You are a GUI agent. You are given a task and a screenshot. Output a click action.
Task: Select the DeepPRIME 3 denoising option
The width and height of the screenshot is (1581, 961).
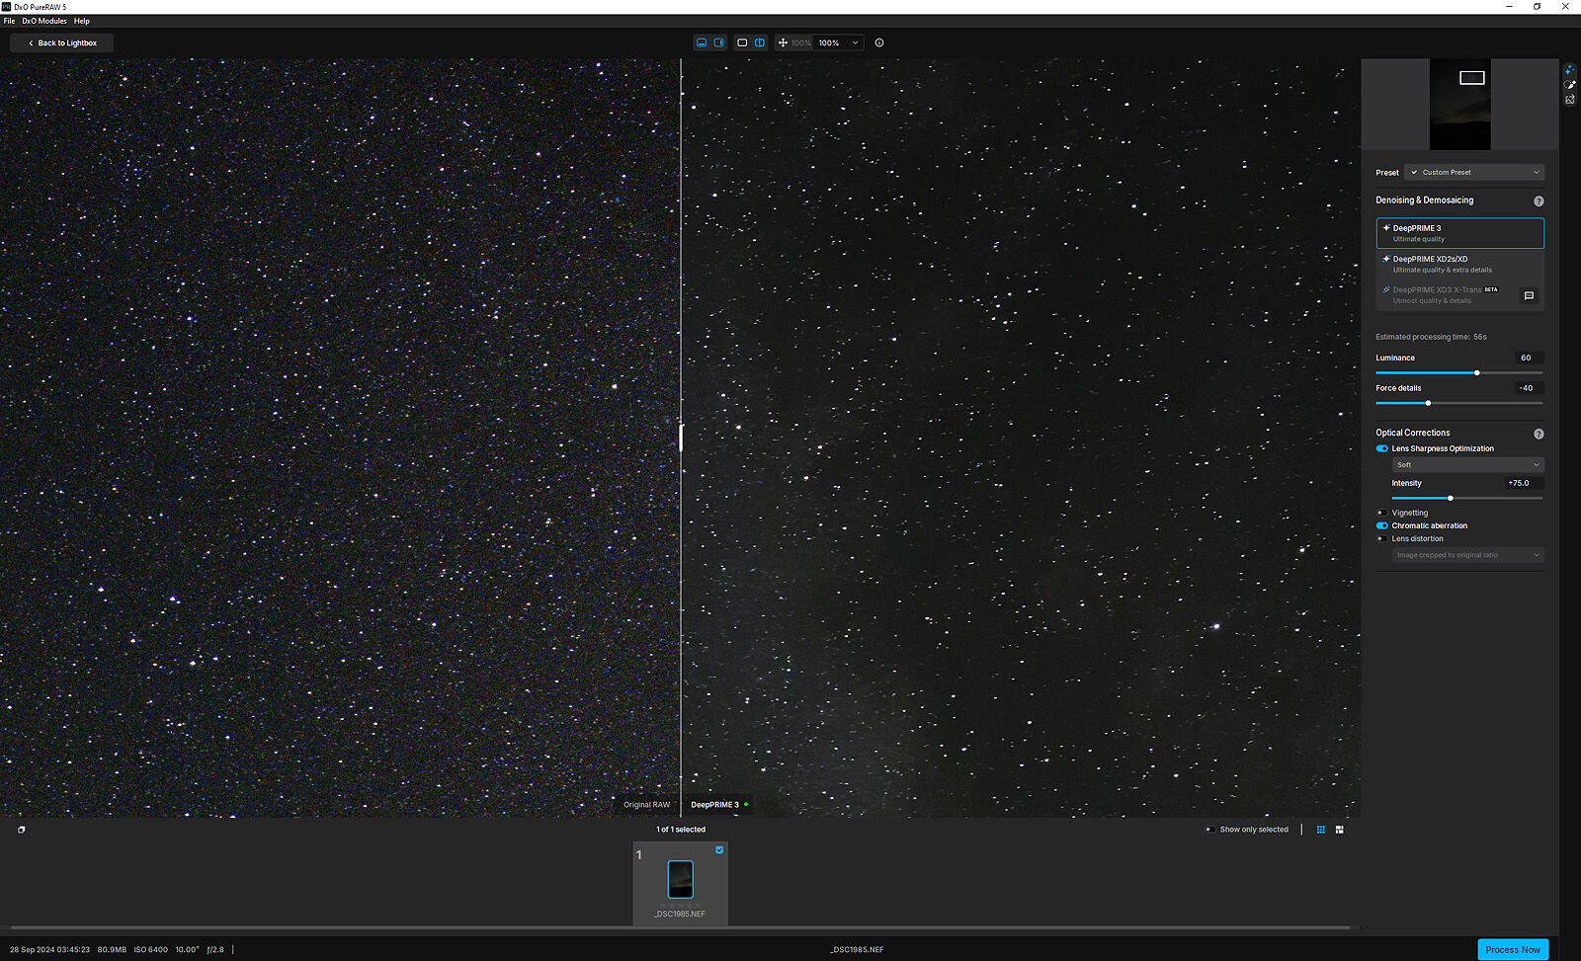(1459, 233)
